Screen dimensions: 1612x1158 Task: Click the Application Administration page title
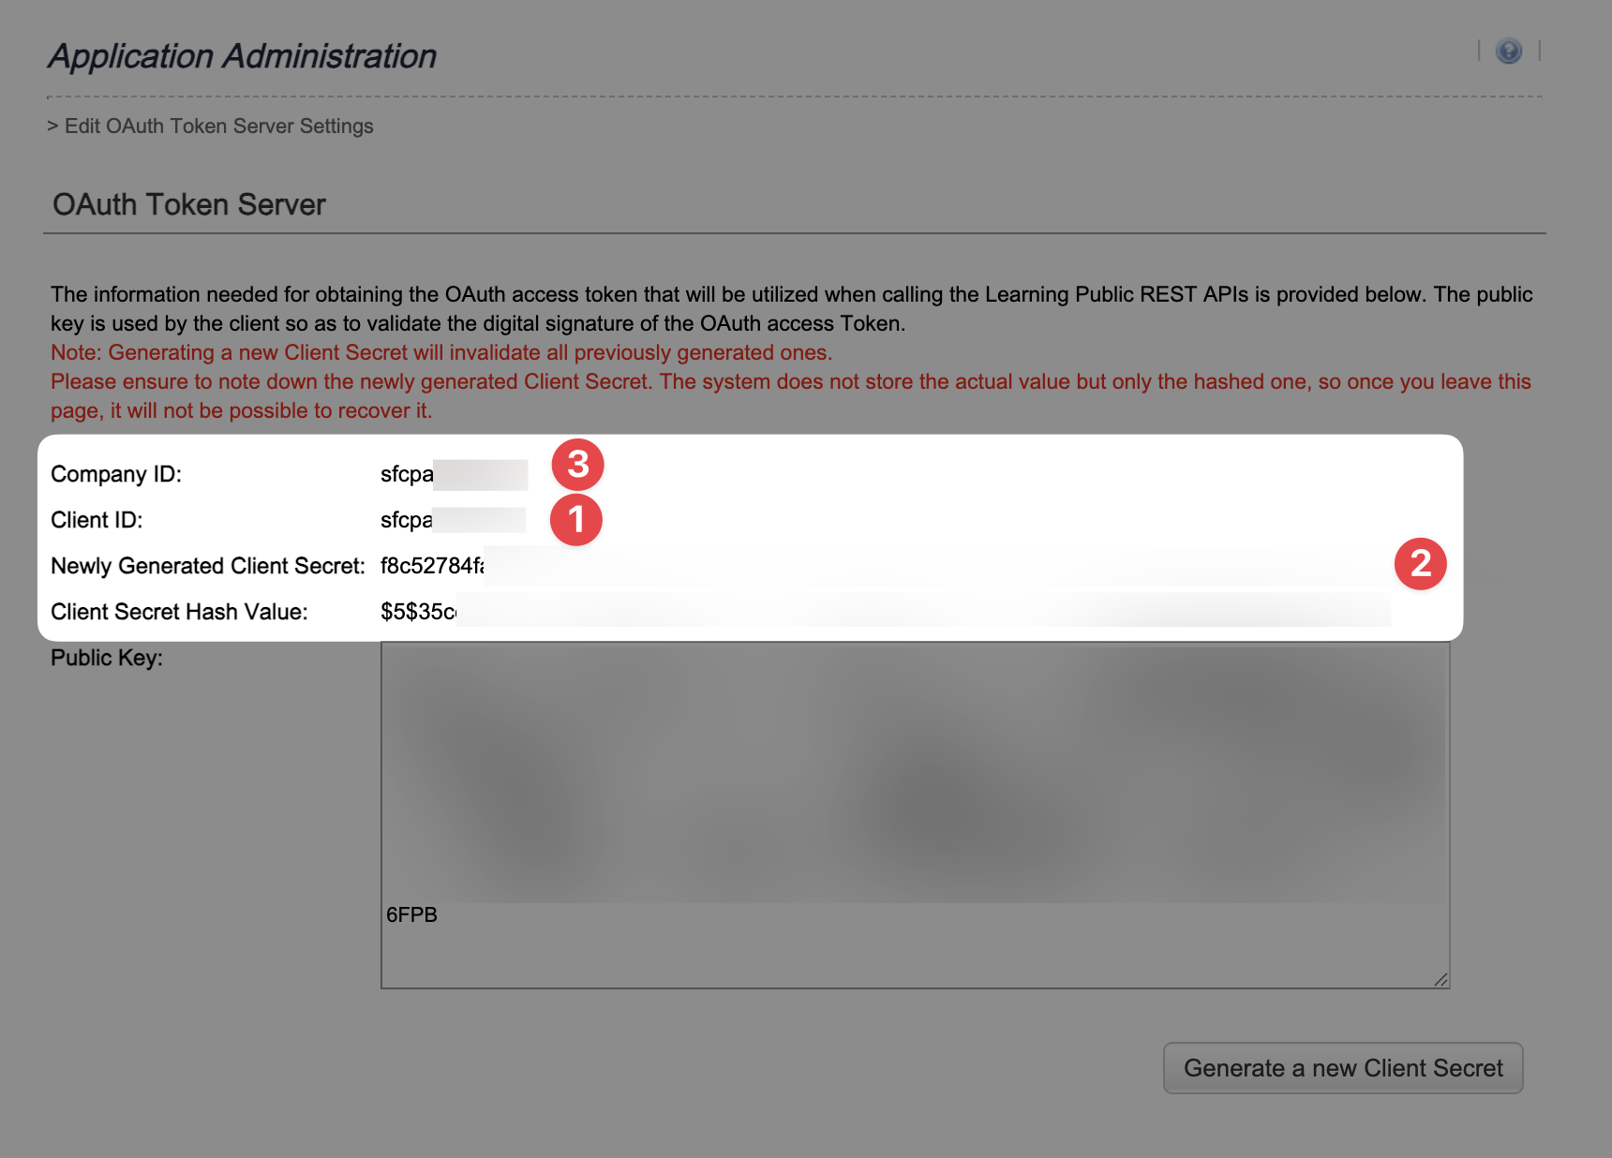(x=242, y=56)
